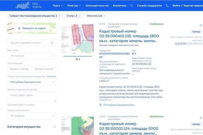This screenshot has width=203, height=135.
Task: Click 'Развернуть' to expand listing description
Action: [105, 100]
